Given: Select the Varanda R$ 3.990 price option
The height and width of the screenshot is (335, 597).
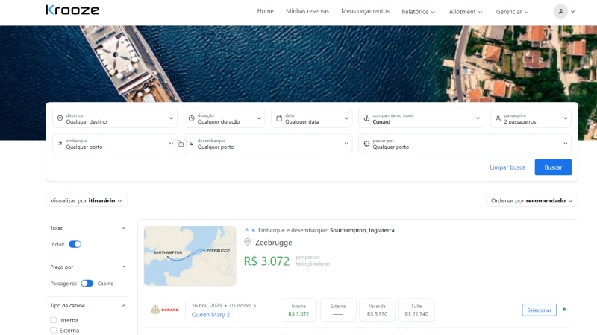Looking at the screenshot, I should click(378, 310).
